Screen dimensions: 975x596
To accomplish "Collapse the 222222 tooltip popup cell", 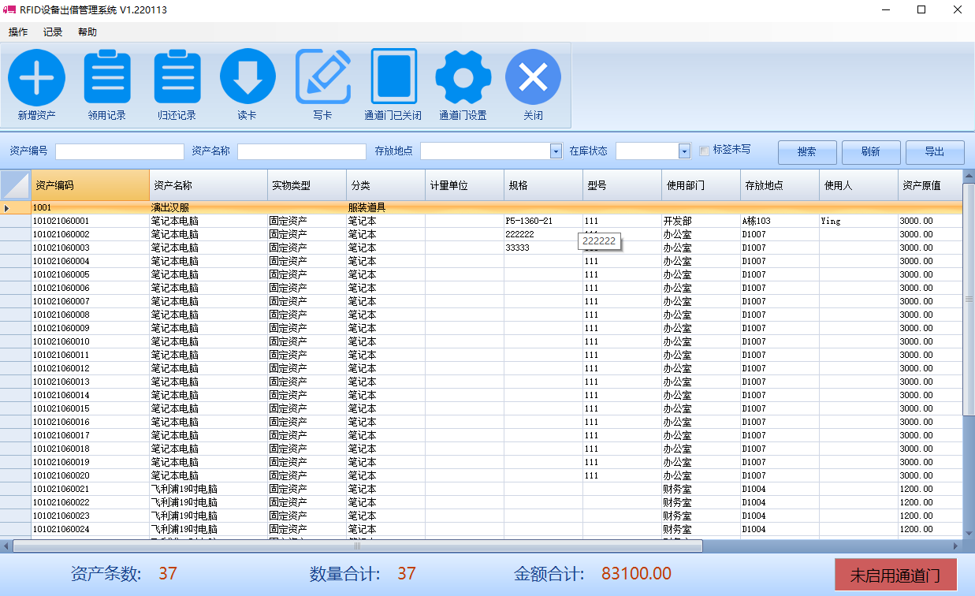I will coord(600,240).
